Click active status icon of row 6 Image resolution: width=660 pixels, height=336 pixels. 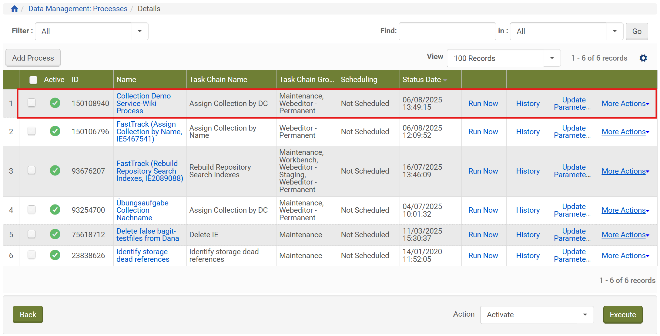(x=55, y=255)
